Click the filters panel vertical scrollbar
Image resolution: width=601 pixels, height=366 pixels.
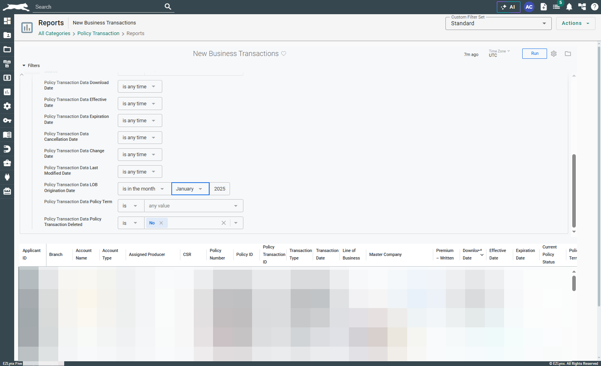[x=574, y=191]
